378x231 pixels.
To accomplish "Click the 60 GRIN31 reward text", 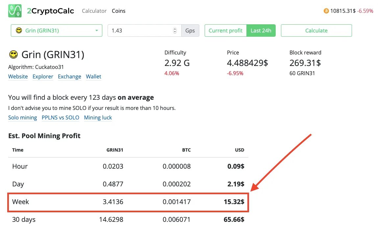I will tap(302, 73).
